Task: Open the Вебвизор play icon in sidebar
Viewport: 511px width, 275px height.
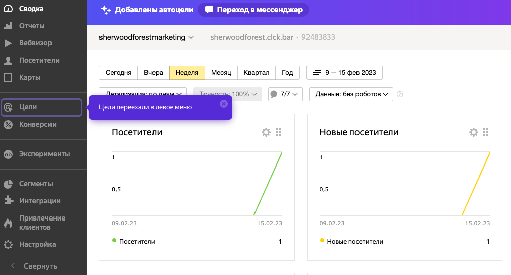Action: 8,43
